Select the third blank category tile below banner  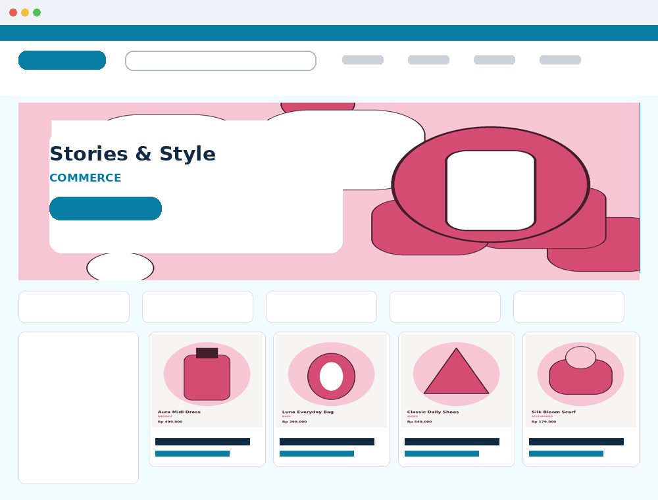coord(322,307)
